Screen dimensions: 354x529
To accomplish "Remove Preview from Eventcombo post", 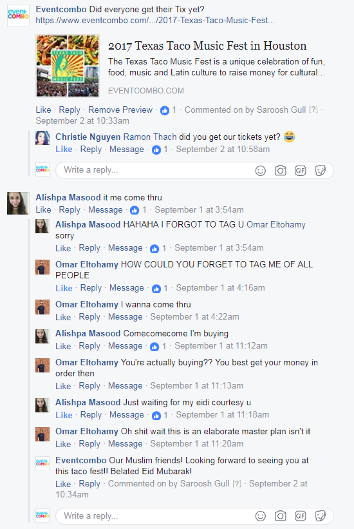I will point(120,110).
